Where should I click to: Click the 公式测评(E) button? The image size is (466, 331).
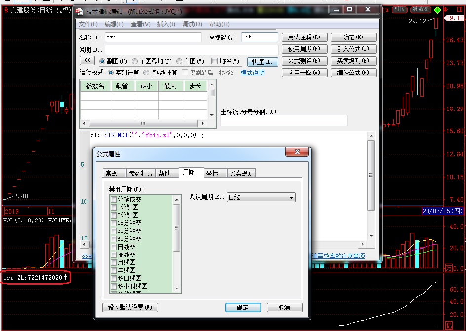coord(304,61)
